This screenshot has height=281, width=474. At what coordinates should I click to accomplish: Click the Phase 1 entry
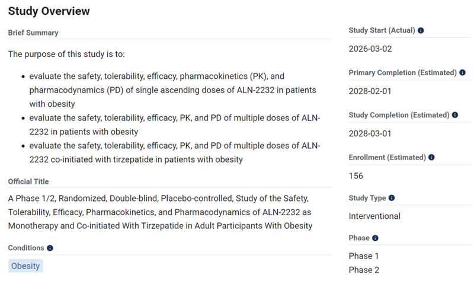click(364, 256)
